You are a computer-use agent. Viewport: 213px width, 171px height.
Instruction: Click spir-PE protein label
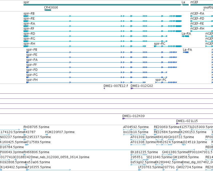pyautogui.click(x=32, y=55)
